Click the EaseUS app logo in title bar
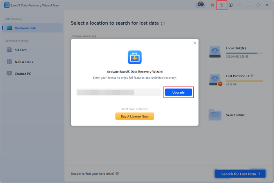The image size is (274, 183). [7, 5]
